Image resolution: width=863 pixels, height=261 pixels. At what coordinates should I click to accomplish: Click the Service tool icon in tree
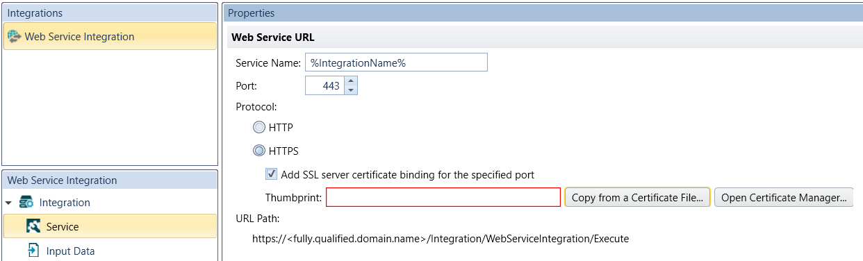pyautogui.click(x=33, y=226)
